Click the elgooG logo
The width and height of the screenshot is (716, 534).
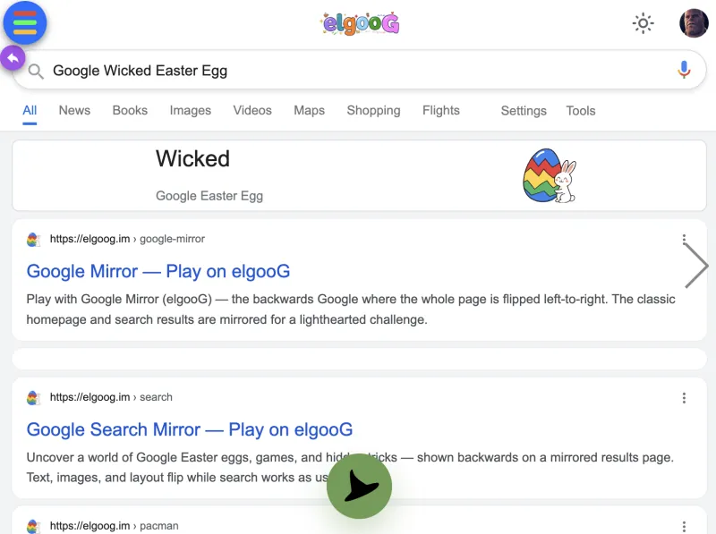click(359, 23)
